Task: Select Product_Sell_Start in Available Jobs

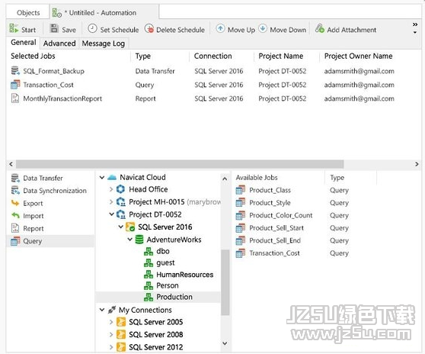Action: point(276,228)
